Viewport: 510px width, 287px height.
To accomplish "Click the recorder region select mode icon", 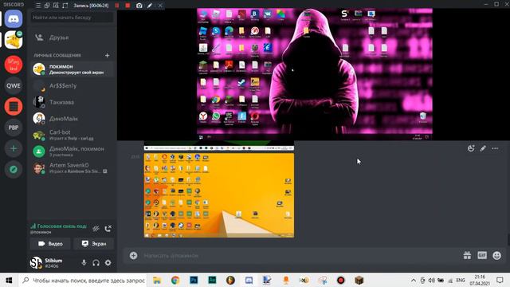I will [65, 6].
